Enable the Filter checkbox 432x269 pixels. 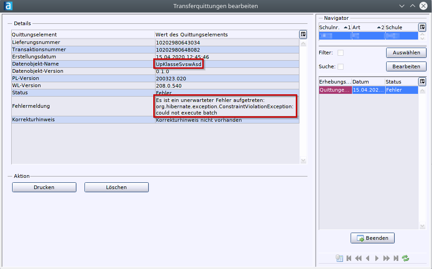(x=341, y=53)
